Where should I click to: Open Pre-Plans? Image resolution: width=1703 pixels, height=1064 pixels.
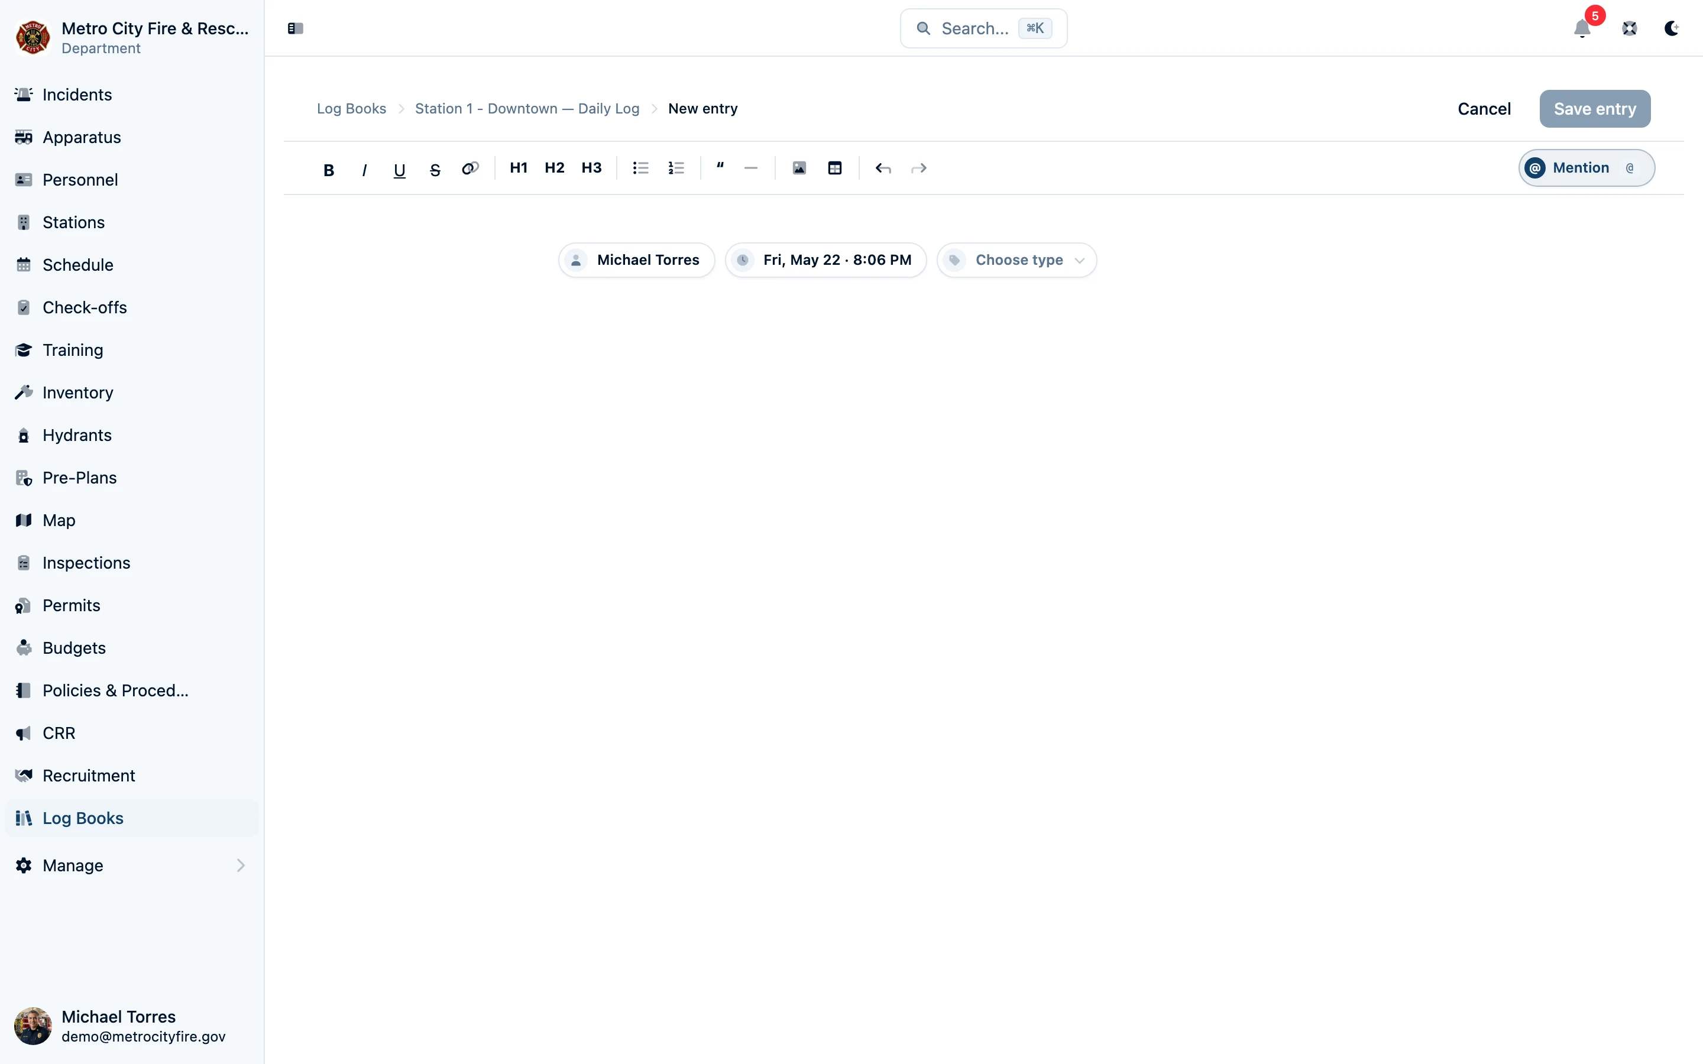[132, 478]
